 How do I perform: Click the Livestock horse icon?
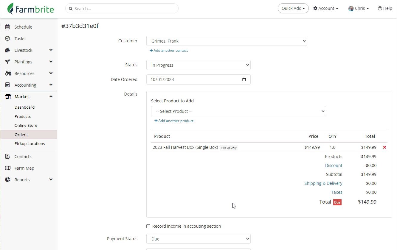8,50
